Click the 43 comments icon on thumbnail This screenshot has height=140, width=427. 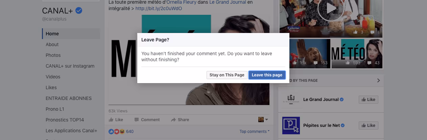(x=370, y=63)
